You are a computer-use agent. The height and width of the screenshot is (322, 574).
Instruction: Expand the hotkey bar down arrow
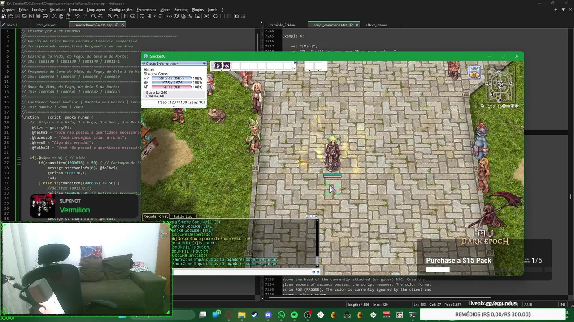(x=294, y=68)
